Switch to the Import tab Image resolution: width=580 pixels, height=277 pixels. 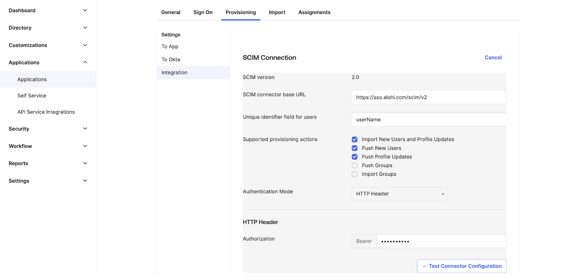[277, 12]
